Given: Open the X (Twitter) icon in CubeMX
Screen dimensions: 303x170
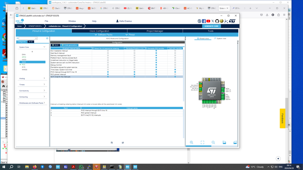Looking at the screenshot, I should [x=213, y=21].
